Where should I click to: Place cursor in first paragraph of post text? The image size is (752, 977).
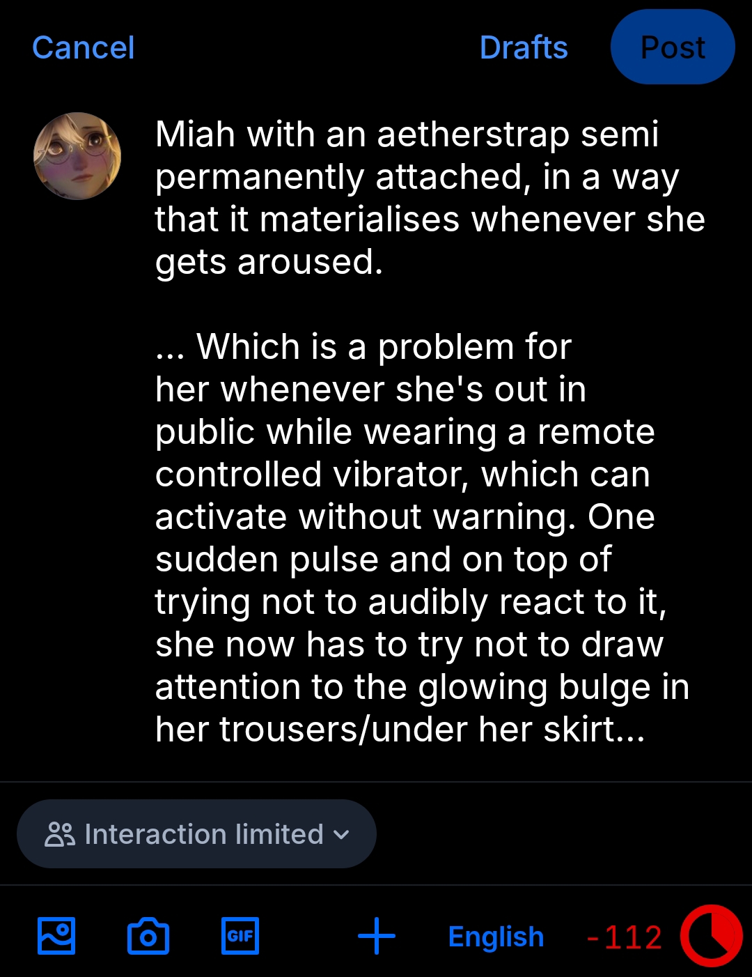pos(418,199)
